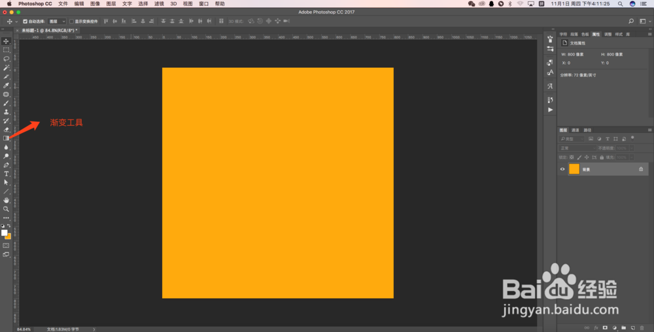Toggle Quick Mask mode
Image resolution: width=654 pixels, height=332 pixels.
click(7, 245)
